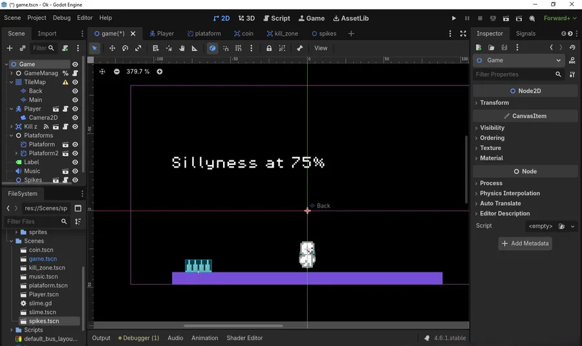
Task: Reset zoom via 379.7 % label
Action: 138,72
